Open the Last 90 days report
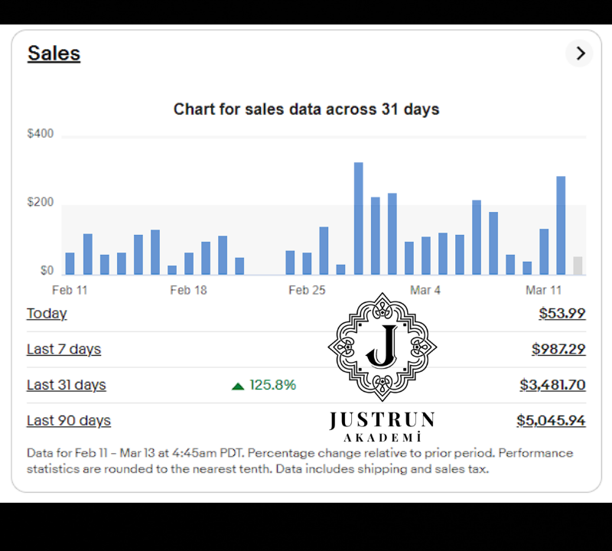Viewport: 612px width, 551px height. click(x=68, y=420)
